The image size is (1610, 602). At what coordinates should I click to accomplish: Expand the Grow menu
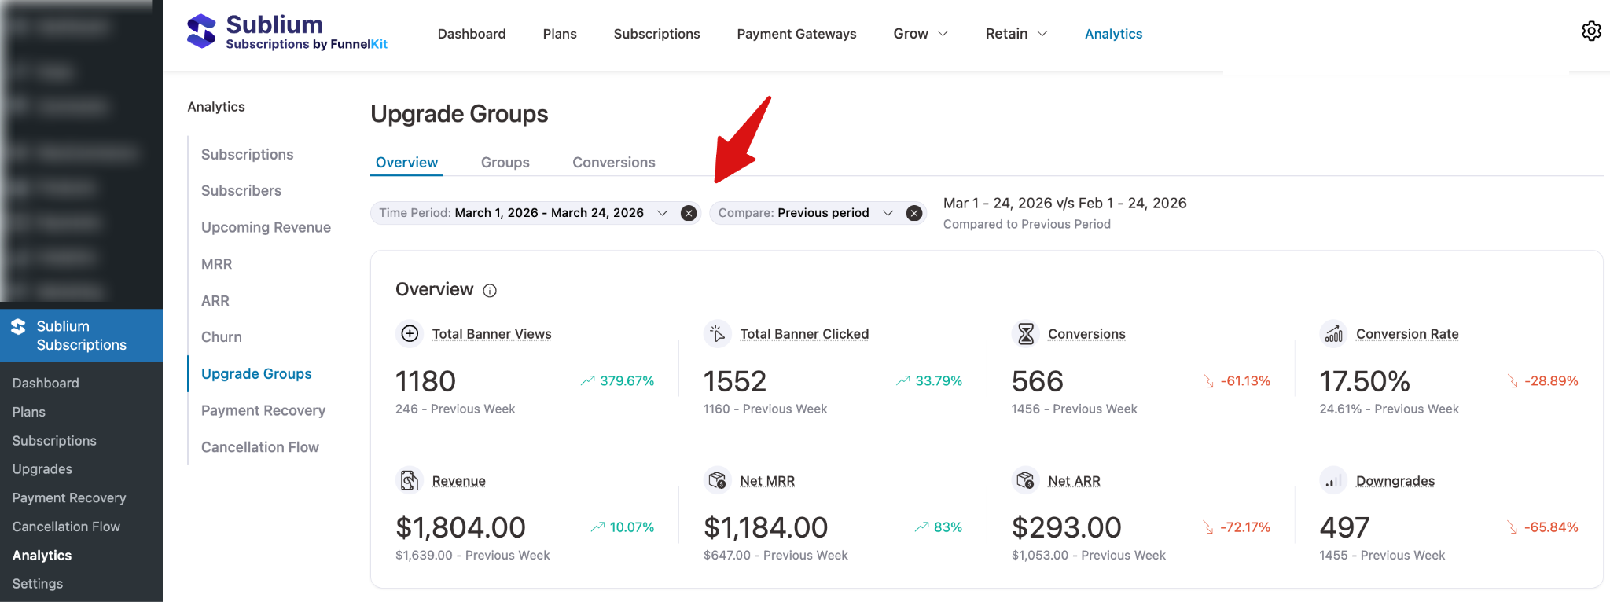click(921, 34)
